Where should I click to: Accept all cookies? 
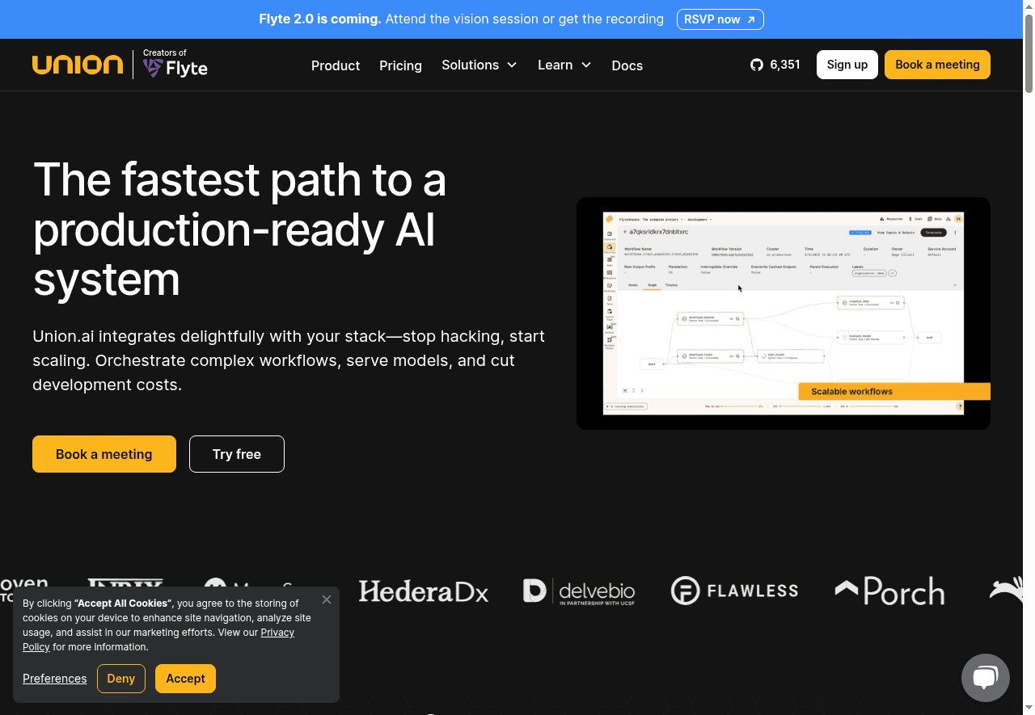click(x=185, y=679)
